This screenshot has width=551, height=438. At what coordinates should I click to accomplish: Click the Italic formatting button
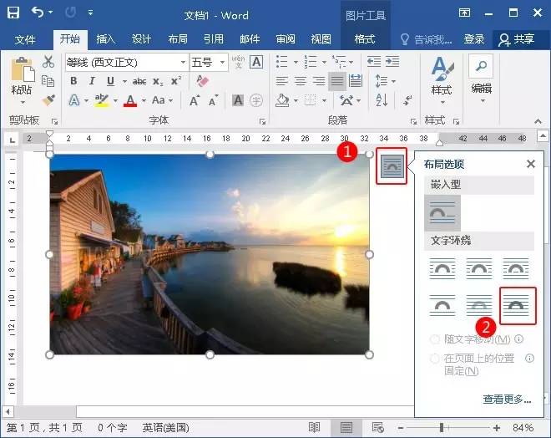pyautogui.click(x=92, y=81)
